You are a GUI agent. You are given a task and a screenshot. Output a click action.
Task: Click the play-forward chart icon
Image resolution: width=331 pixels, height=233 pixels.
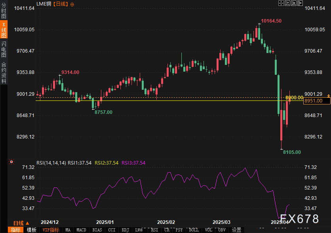pos(294,3)
